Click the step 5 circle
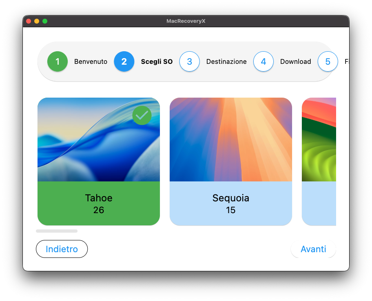The height and width of the screenshot is (301, 372). tap(328, 61)
